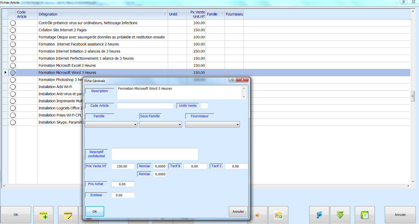Click the paint palette icon button

tap(258, 215)
